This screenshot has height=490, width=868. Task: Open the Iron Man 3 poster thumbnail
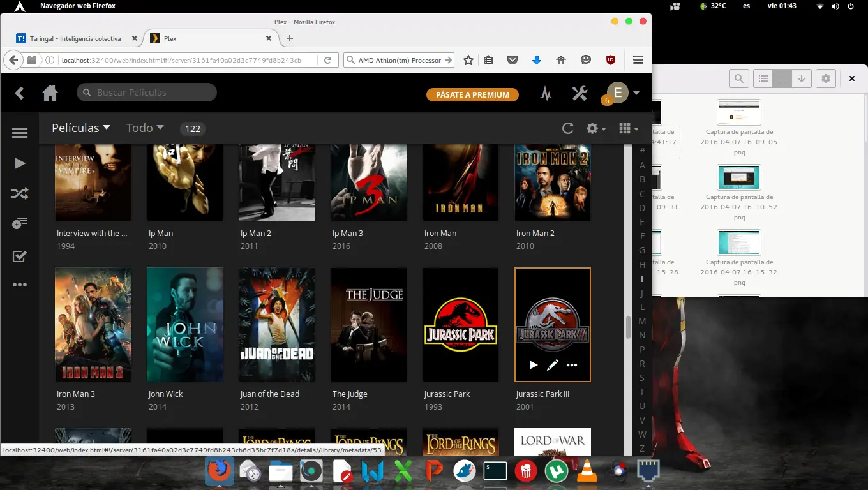(93, 324)
